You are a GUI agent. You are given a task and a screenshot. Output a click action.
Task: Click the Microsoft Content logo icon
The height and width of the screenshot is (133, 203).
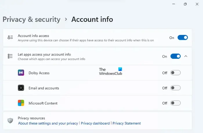pyautogui.click(x=21, y=103)
